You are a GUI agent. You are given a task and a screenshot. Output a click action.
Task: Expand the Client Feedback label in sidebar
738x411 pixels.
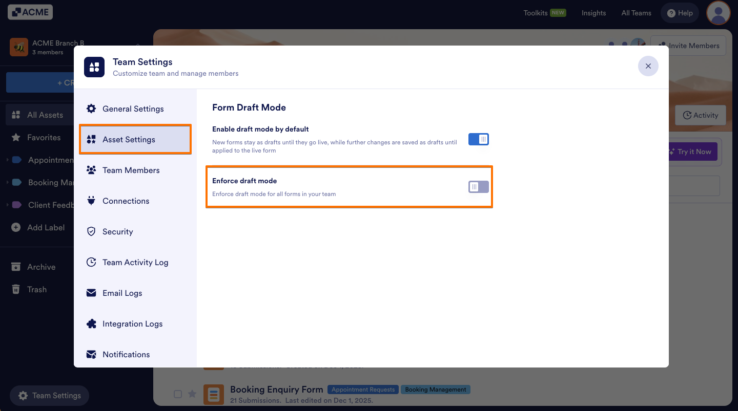8,205
